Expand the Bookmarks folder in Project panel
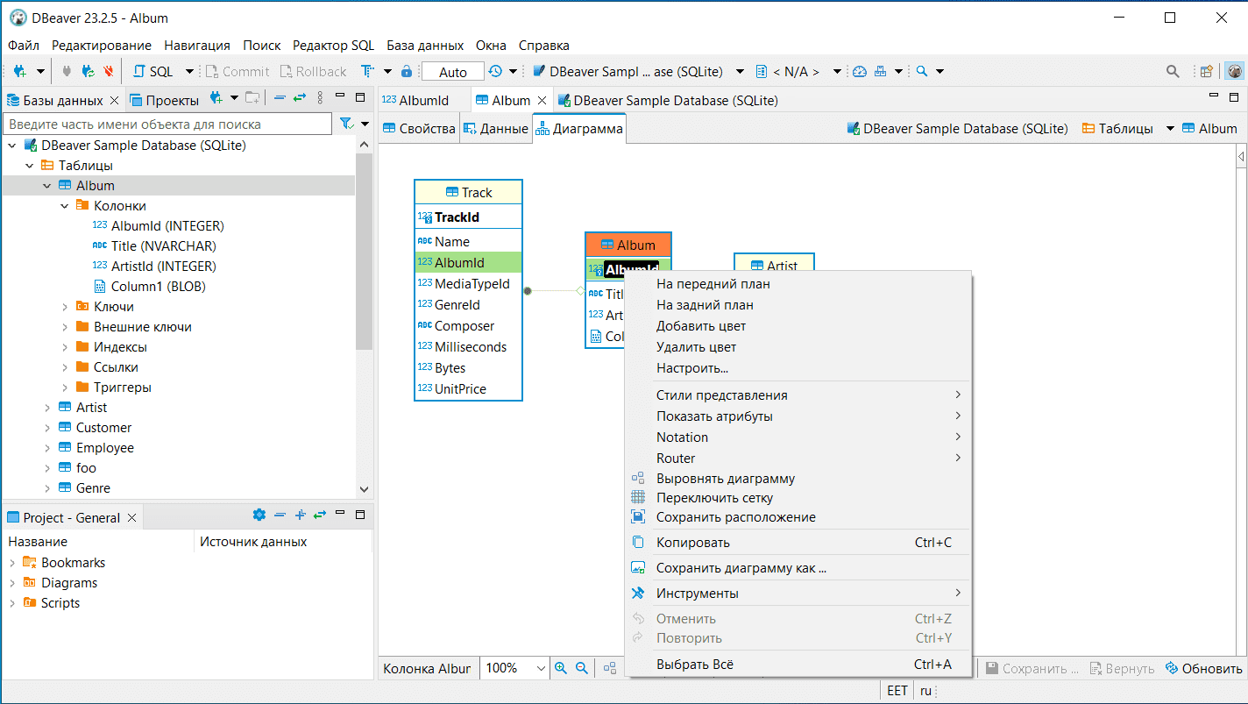The width and height of the screenshot is (1248, 704). point(12,563)
